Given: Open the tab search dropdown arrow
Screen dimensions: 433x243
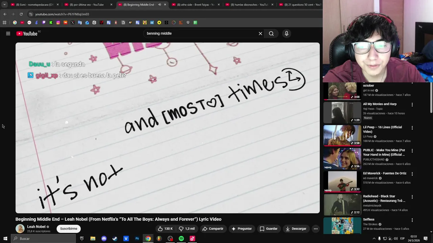Looking at the screenshot, I should tap(4, 4).
